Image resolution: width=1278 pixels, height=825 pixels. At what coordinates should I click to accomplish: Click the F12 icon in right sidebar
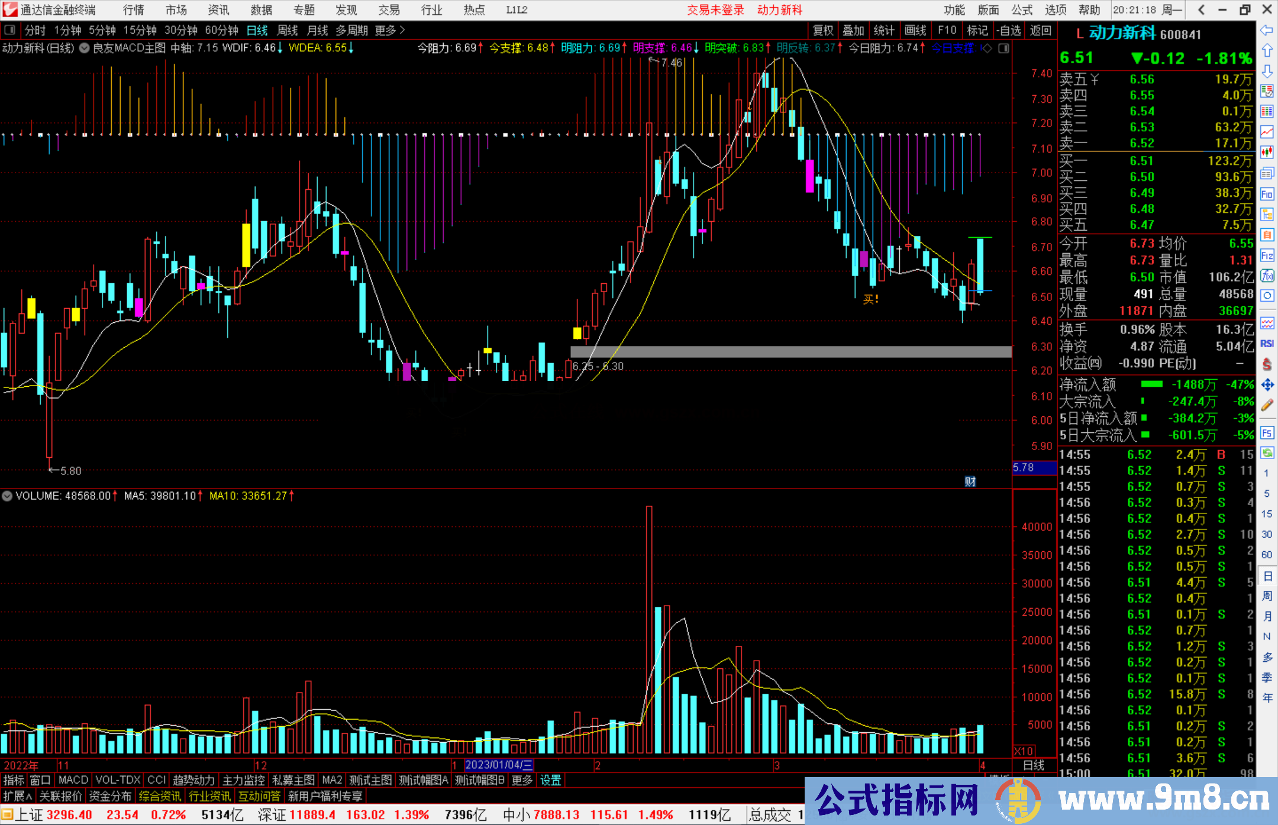tap(1267, 255)
